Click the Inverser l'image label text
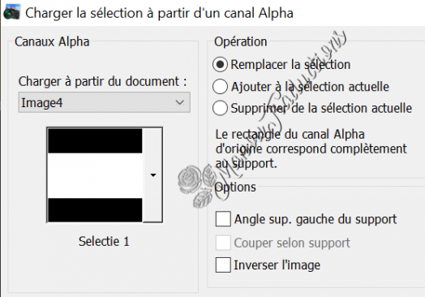Viewport: 425px width, 297px height. pyautogui.click(x=277, y=265)
